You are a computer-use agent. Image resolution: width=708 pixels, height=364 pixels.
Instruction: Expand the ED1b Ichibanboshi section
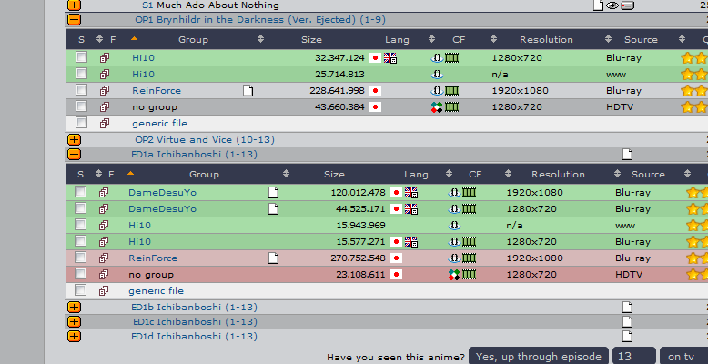tap(74, 307)
